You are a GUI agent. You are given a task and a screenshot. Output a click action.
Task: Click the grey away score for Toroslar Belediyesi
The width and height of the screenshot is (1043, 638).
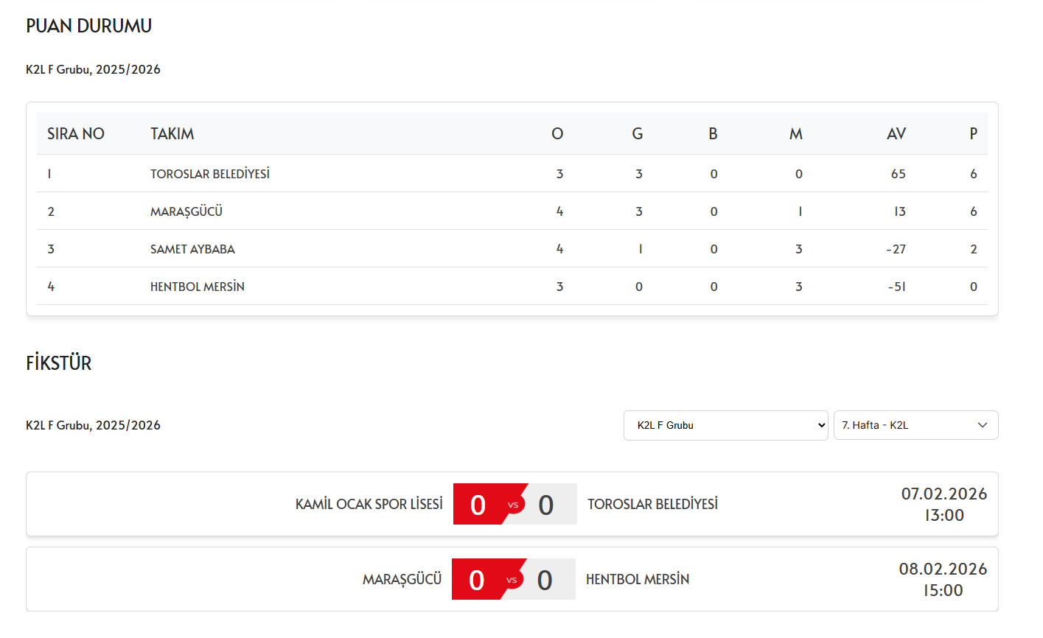pyautogui.click(x=546, y=505)
